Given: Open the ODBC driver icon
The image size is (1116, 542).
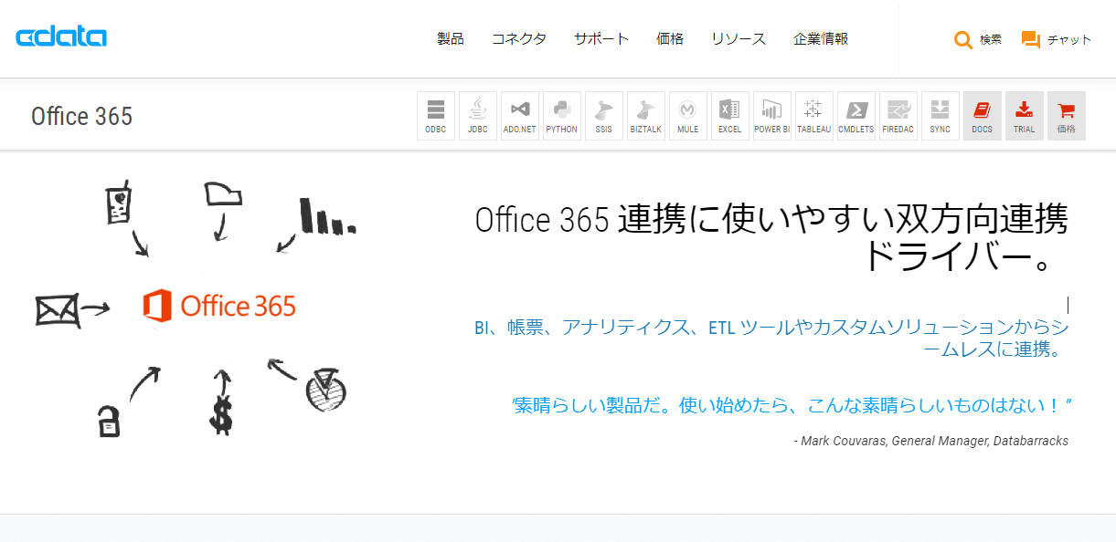Looking at the screenshot, I should point(436,116).
